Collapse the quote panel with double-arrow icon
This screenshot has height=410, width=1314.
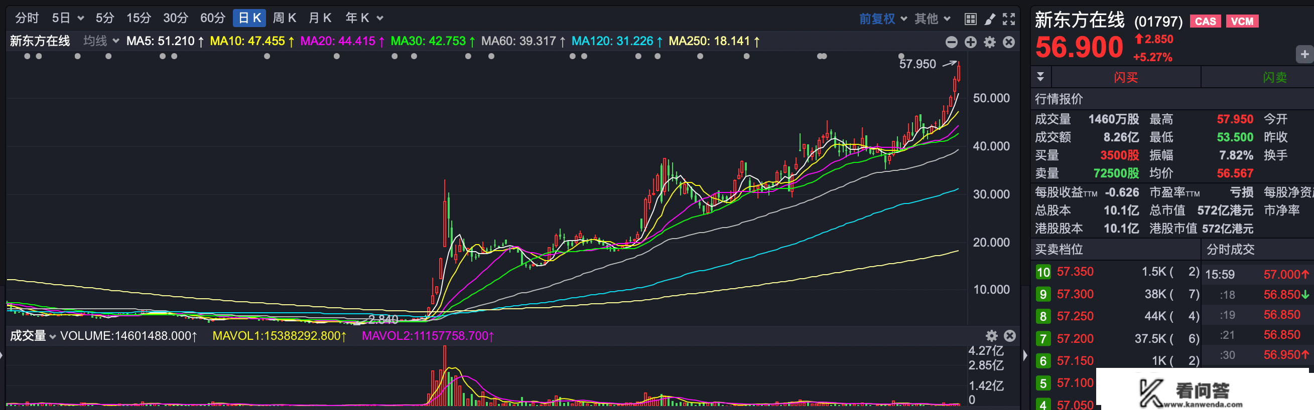[1040, 77]
